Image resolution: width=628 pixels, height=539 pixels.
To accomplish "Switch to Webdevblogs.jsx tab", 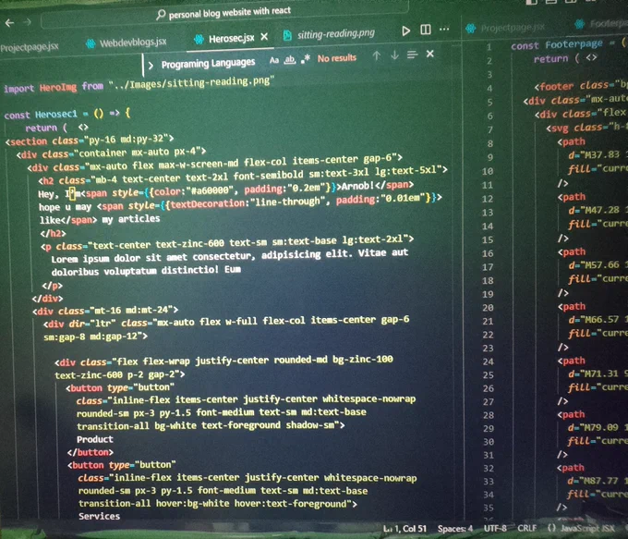I will coord(127,43).
